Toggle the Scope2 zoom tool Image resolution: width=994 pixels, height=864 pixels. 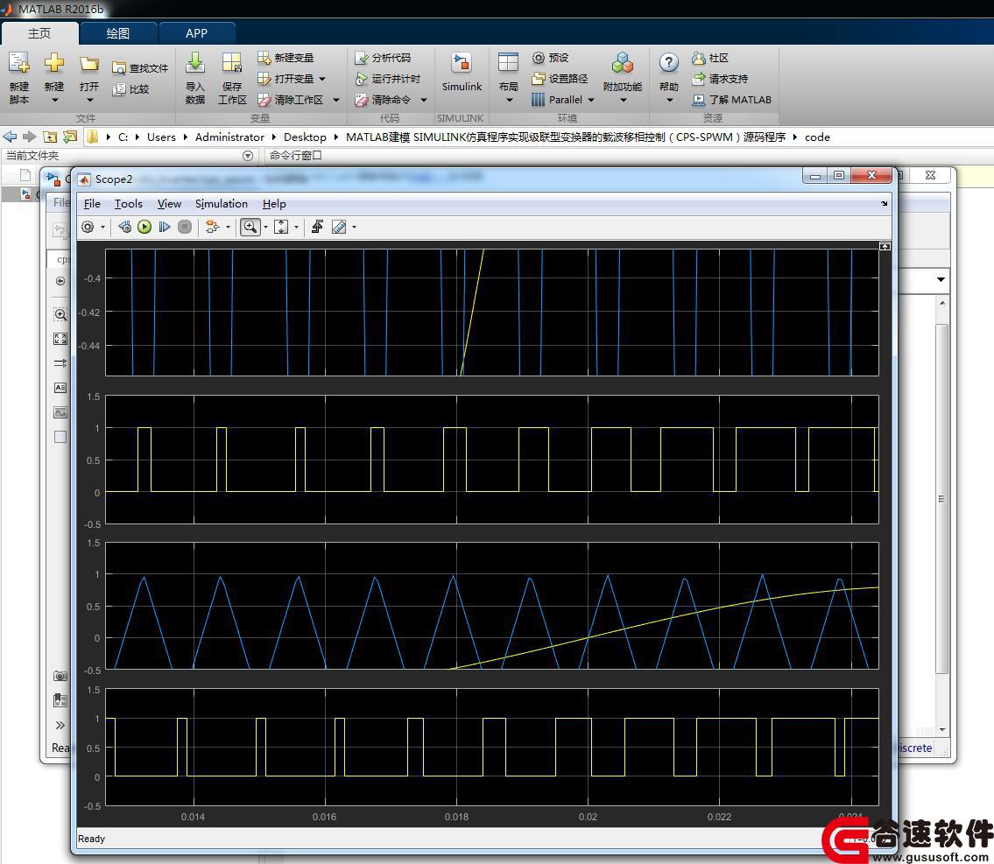click(x=250, y=227)
